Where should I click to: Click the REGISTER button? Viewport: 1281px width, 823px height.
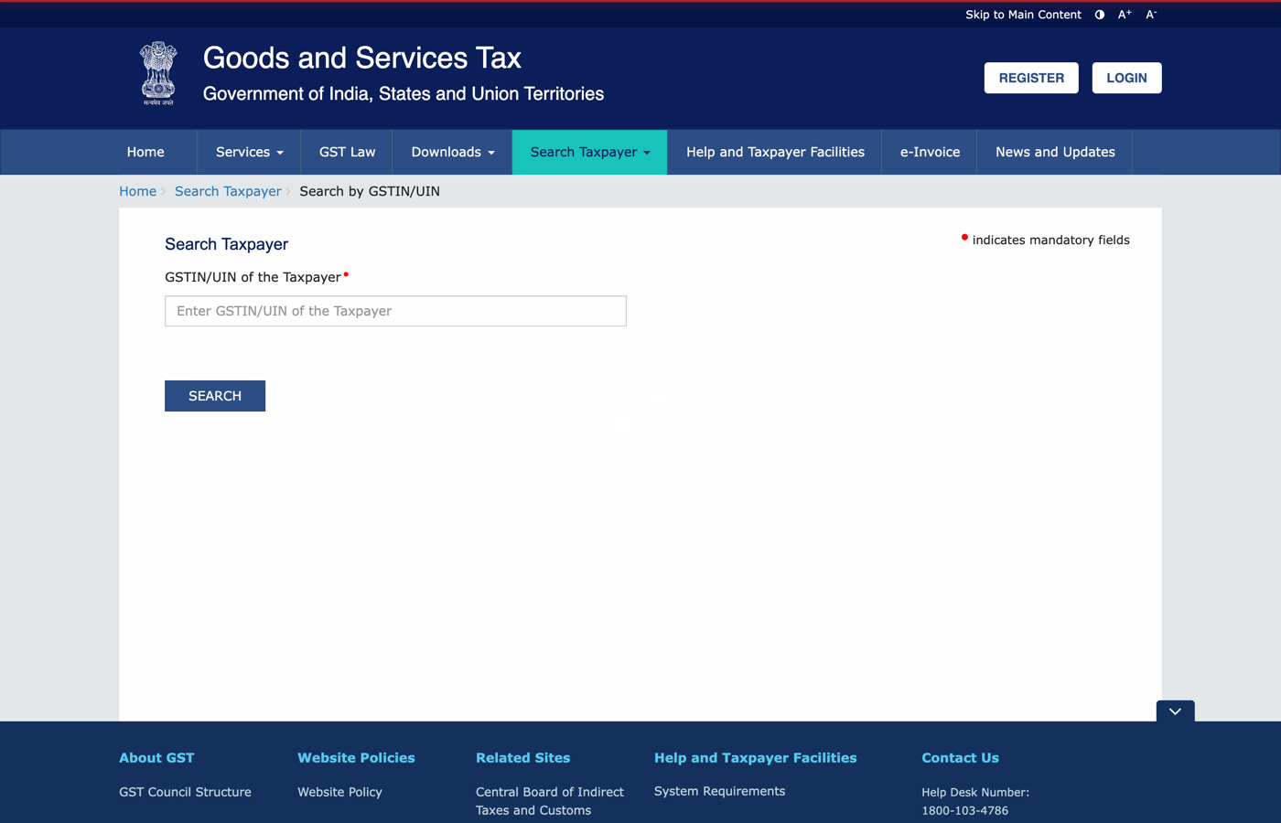tap(1031, 78)
